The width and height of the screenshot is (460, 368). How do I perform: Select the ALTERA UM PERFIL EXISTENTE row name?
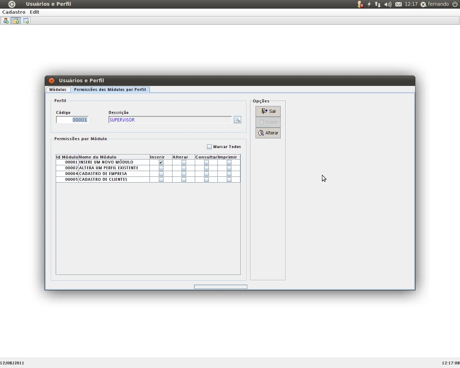coord(109,168)
